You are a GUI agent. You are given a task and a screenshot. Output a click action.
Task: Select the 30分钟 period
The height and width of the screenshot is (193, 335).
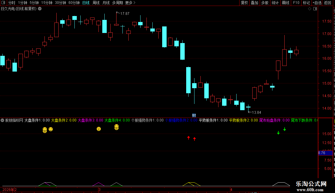coord(60,3)
